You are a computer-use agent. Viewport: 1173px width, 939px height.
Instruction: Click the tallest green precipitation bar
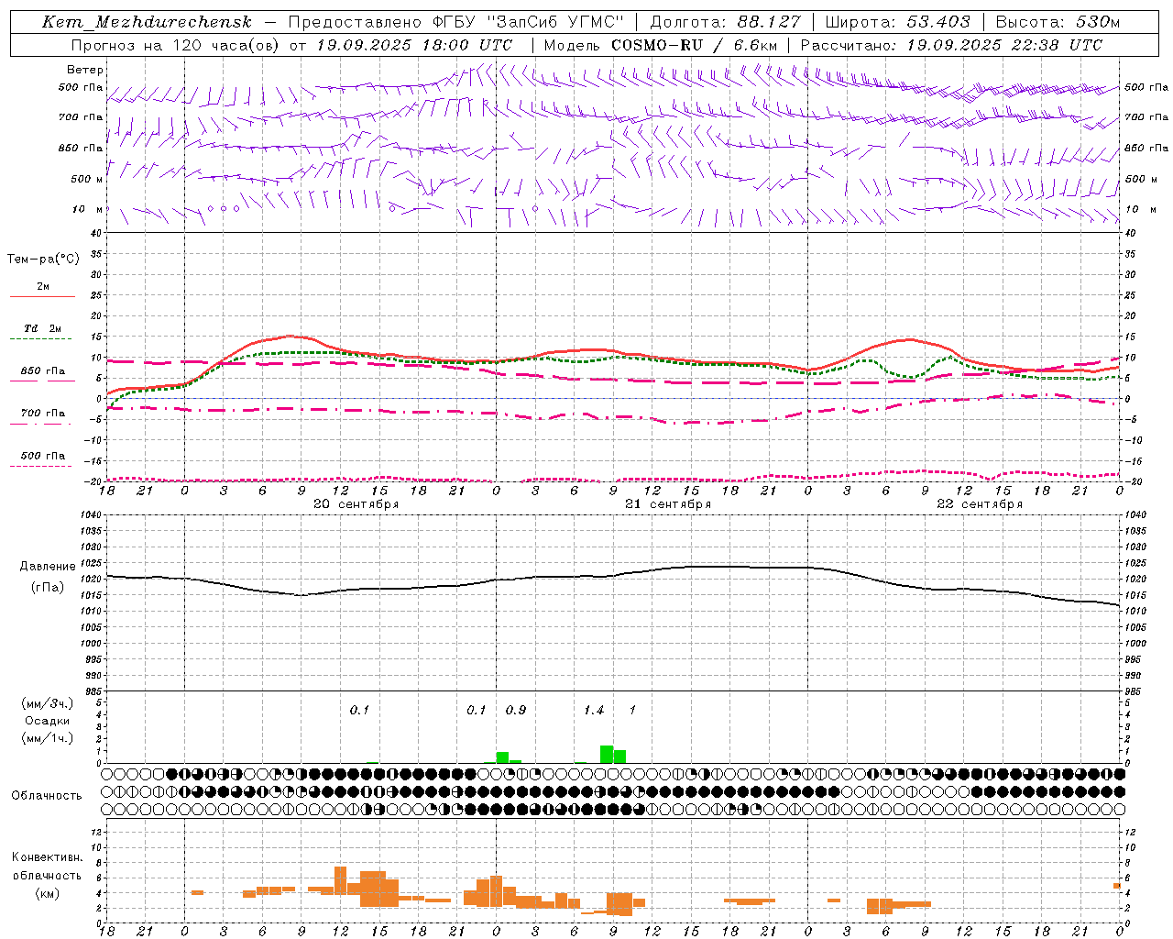click(607, 755)
